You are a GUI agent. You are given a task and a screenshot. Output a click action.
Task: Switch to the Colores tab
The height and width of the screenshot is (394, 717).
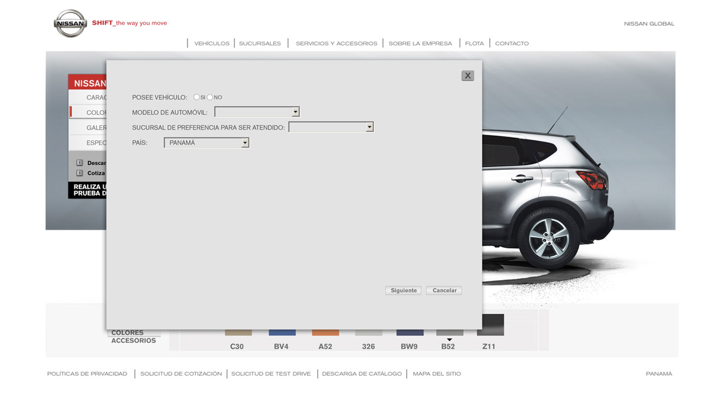[x=128, y=333]
